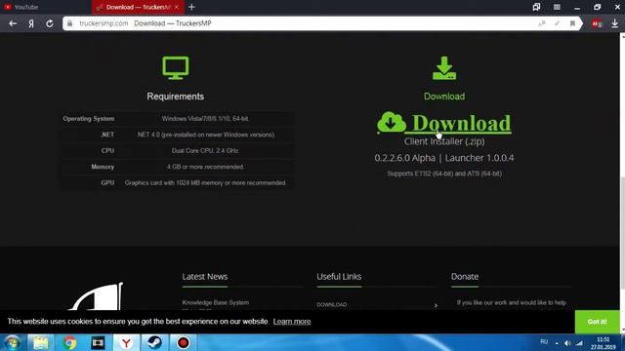Viewport: 625px width, 351px height.
Task: Click the chevron beside the DOWNLOAD link
Action: click(x=436, y=305)
